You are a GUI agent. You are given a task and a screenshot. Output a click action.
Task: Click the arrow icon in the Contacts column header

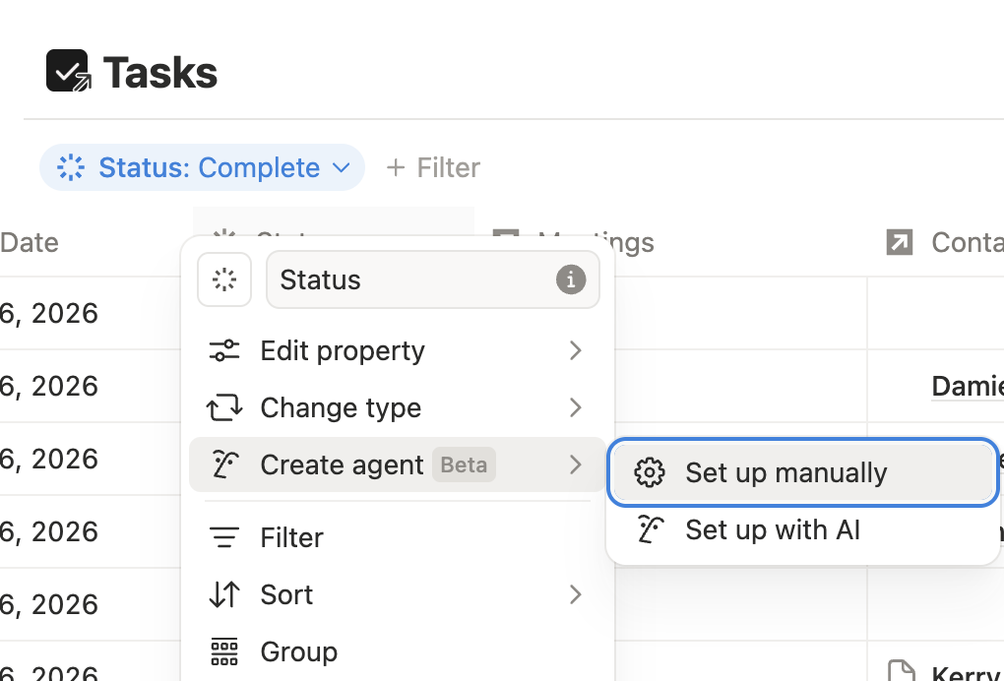click(898, 241)
